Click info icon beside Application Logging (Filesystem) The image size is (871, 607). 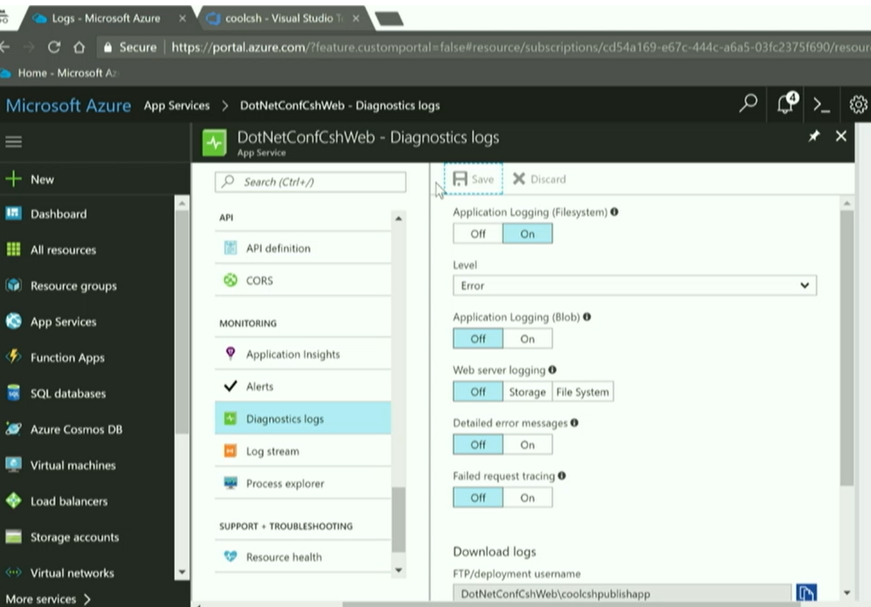tap(614, 212)
